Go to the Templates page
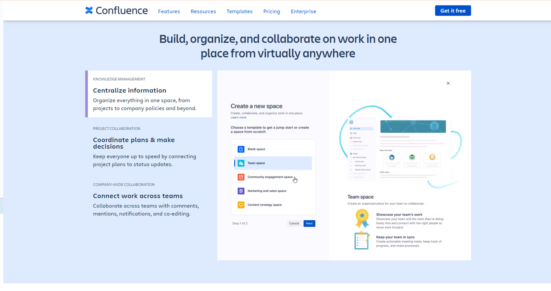 pyautogui.click(x=239, y=12)
